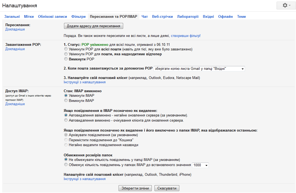Switch to the 'Фільтри' tab
The image size is (296, 193).
pos(78,17)
